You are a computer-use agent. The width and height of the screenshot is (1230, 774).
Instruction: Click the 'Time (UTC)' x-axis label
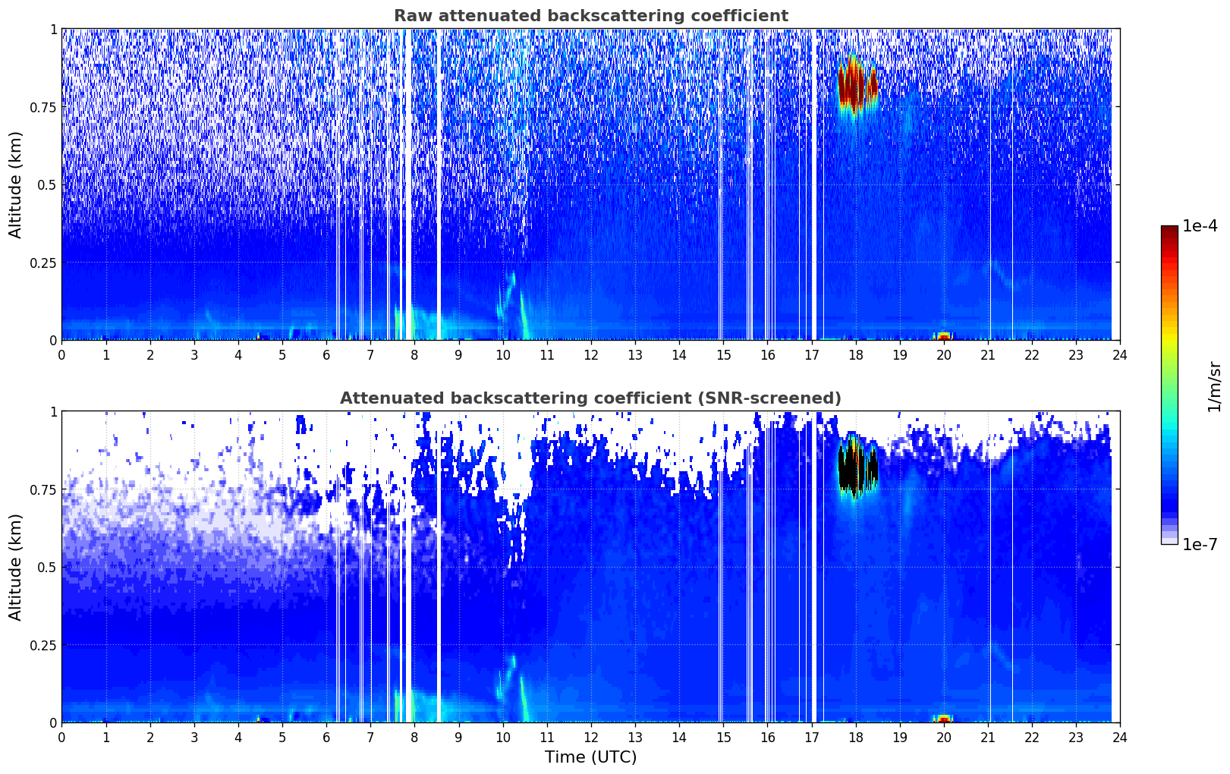[x=590, y=757]
